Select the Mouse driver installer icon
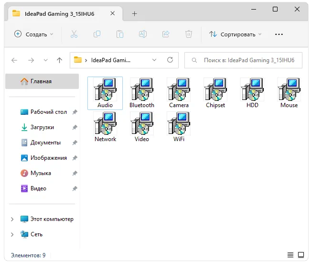The image size is (311, 264). coord(289,89)
